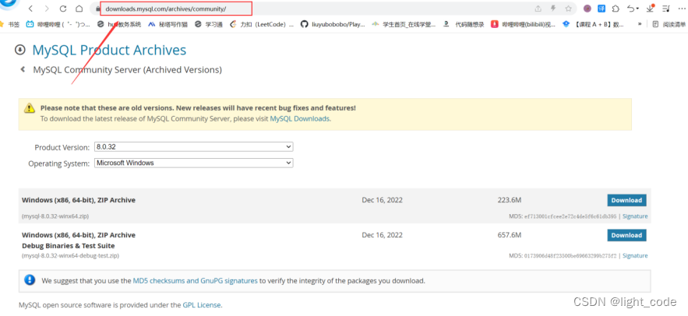Open the 代码随想录 bookmark
This screenshot has height=316, width=688.
[x=464, y=25]
